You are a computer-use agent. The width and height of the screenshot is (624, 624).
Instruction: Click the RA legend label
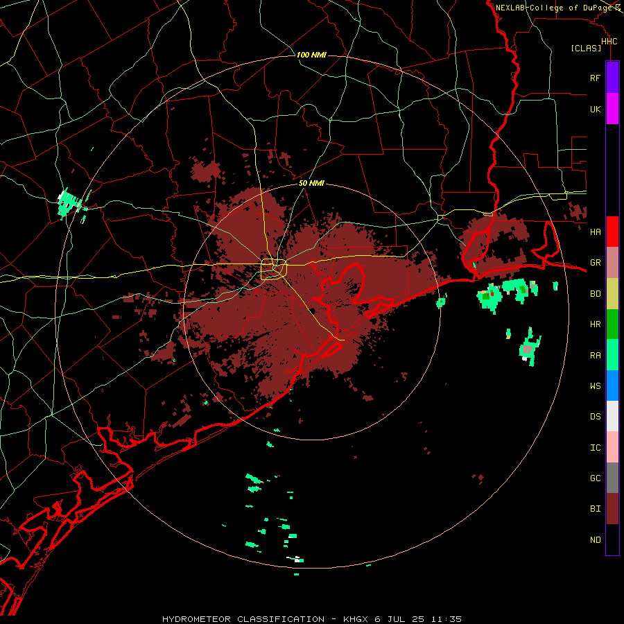(595, 356)
